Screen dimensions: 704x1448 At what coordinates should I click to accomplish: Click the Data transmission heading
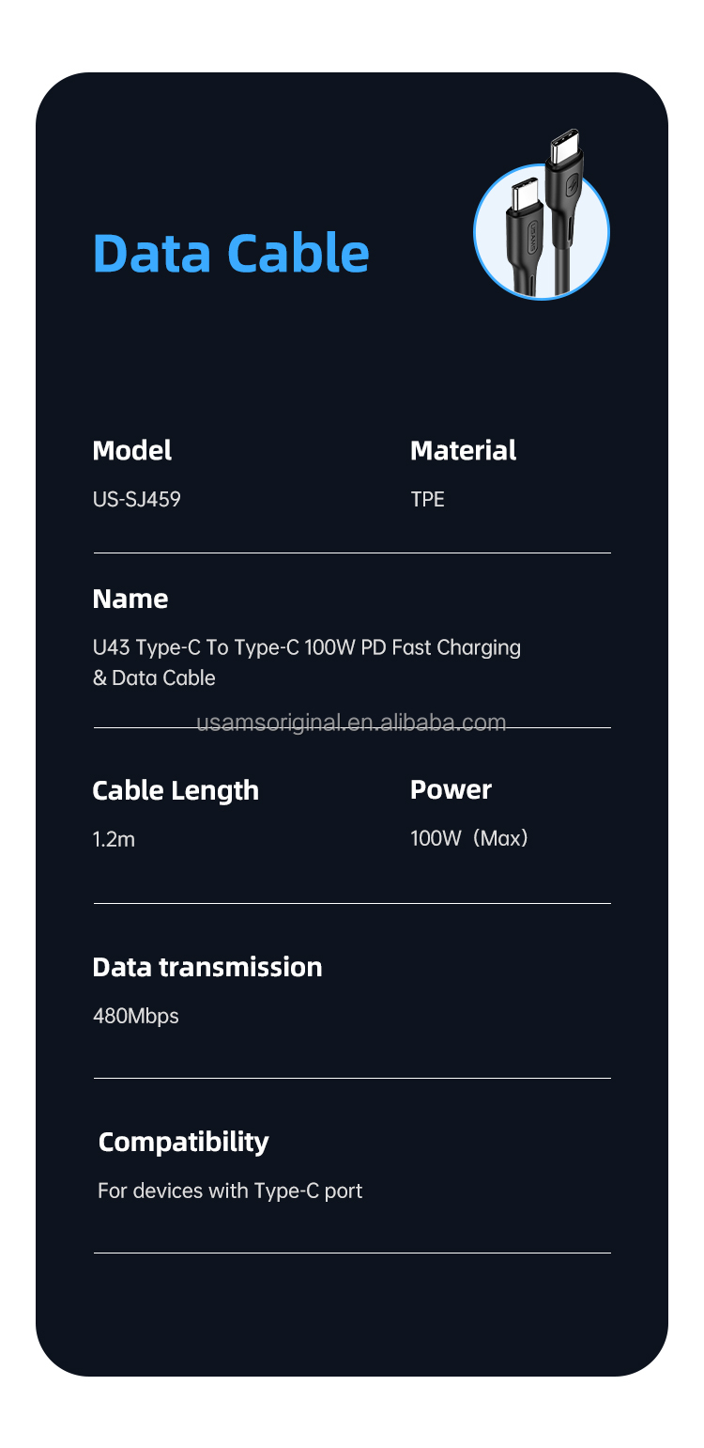(207, 967)
